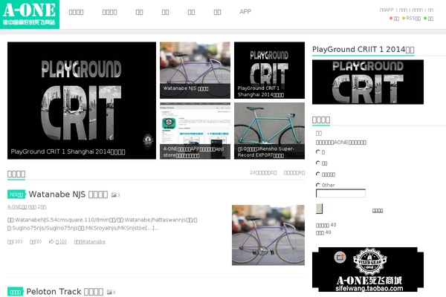Viewport: 446px width, 297px height.
Task: Focus the Other answer text field
Action: tap(340, 194)
